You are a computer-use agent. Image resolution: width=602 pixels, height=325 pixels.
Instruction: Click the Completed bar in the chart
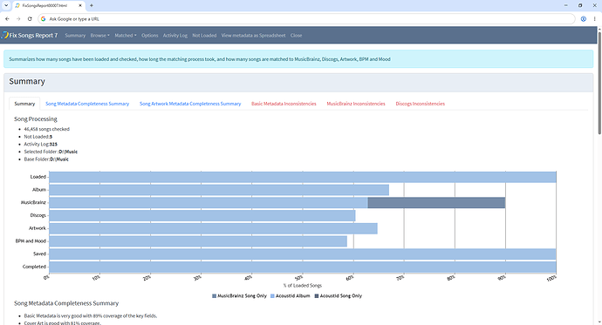pyautogui.click(x=303, y=267)
